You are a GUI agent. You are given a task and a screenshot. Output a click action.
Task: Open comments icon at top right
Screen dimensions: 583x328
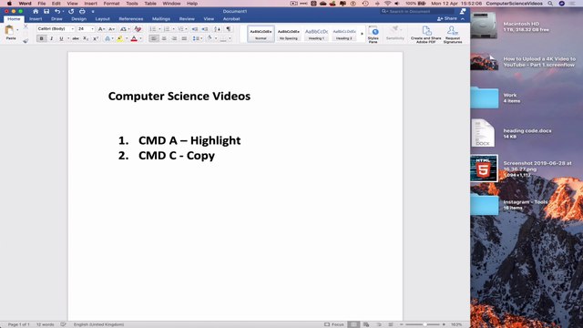[462, 12]
